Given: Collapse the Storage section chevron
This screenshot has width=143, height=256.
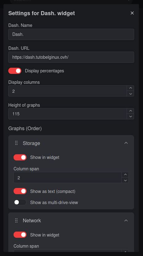Looking at the screenshot, I should pyautogui.click(x=126, y=143).
